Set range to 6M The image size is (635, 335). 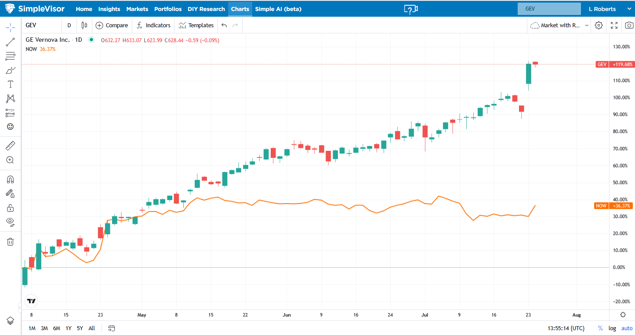click(x=56, y=328)
